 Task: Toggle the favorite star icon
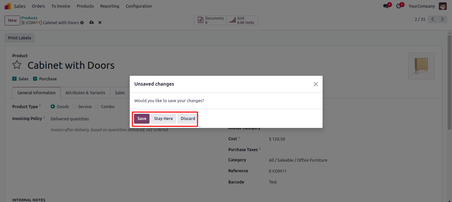click(17, 65)
